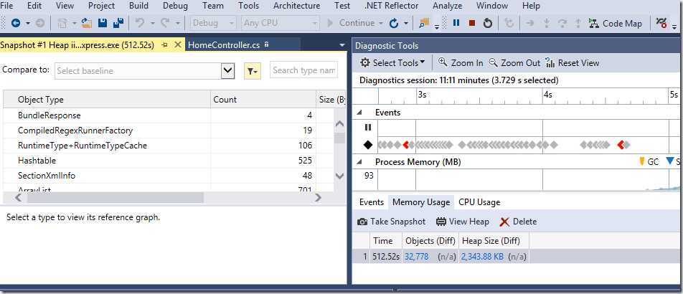
Task: Click Show Next Statement arrow icon
Action: (529, 23)
